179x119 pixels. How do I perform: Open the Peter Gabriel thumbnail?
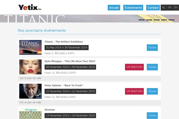pyautogui.click(x=30, y=91)
